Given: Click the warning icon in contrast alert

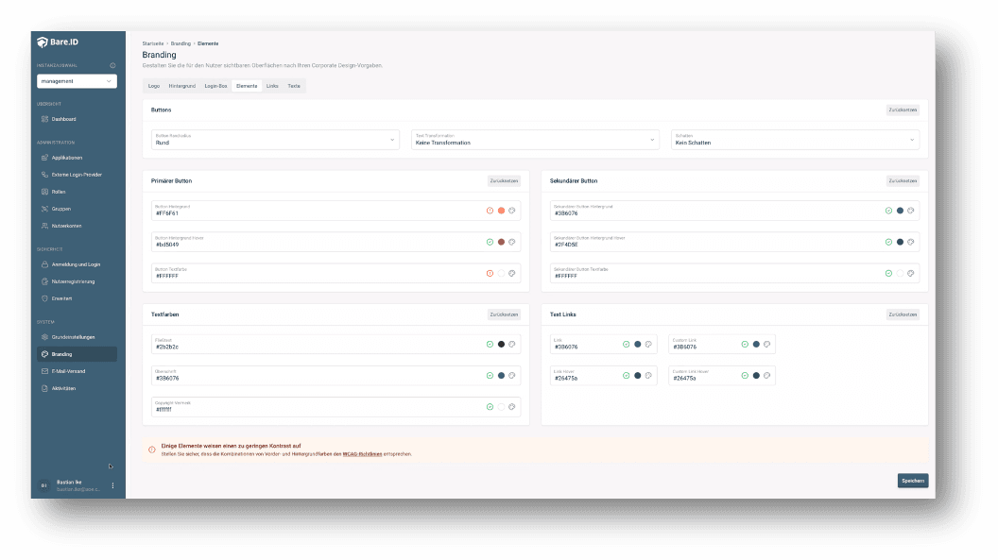Looking at the screenshot, I should (152, 450).
